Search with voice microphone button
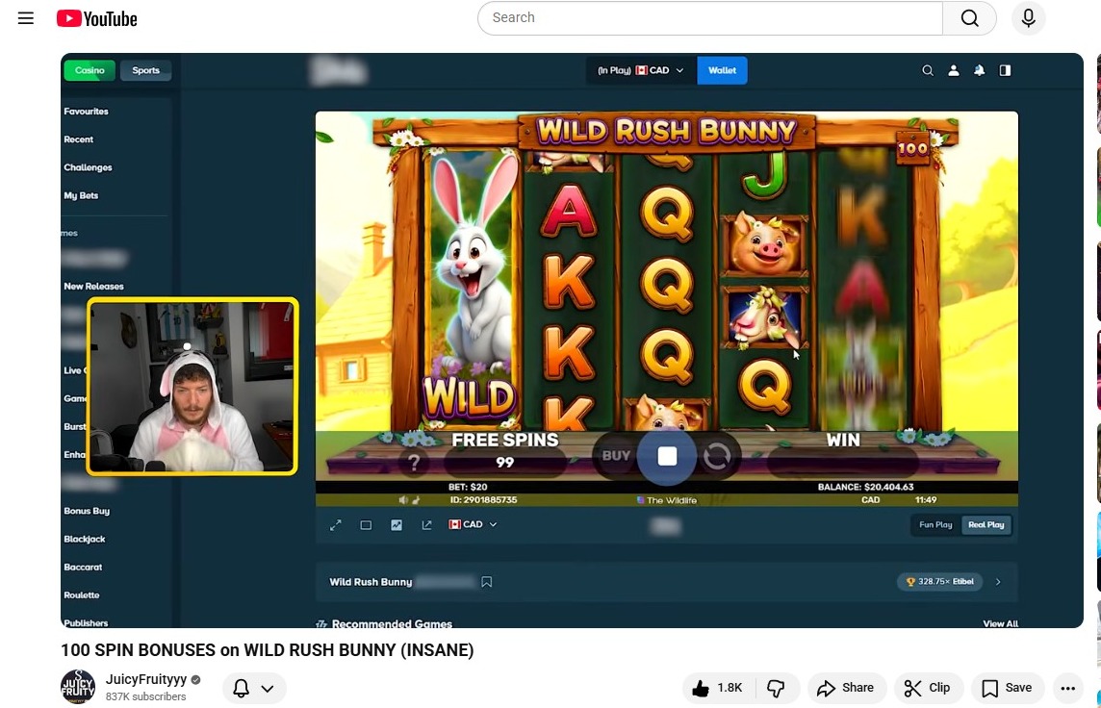This screenshot has width=1101, height=708. click(1029, 17)
